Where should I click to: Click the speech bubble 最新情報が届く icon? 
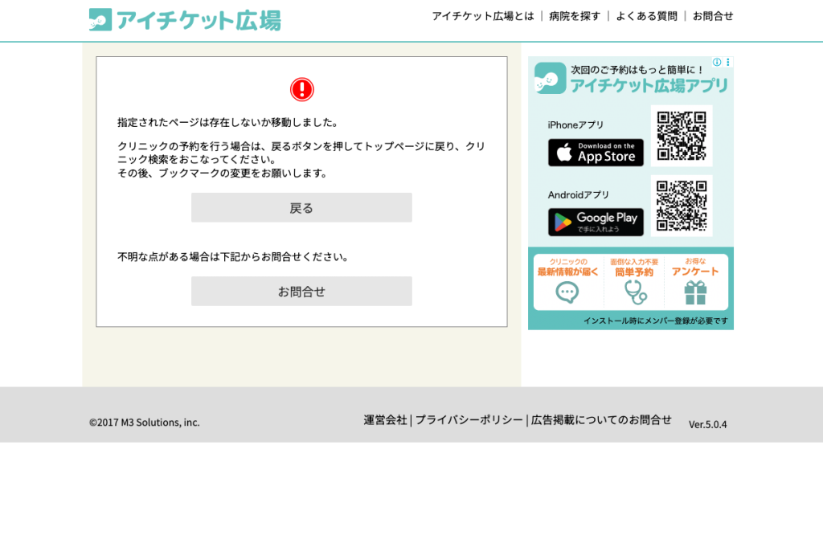[x=567, y=292]
